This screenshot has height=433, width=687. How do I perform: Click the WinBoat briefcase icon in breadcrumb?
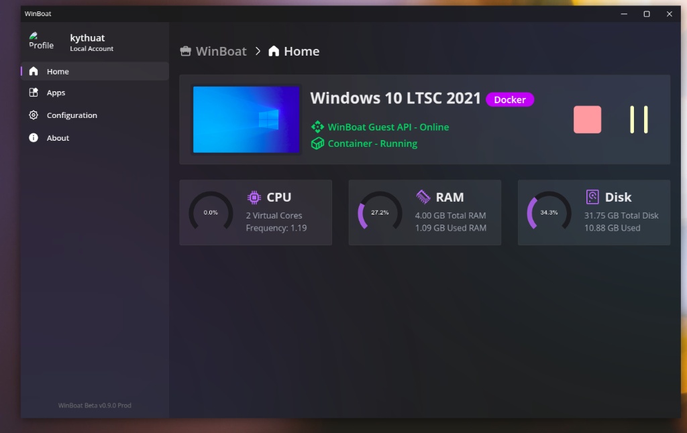[186, 51]
